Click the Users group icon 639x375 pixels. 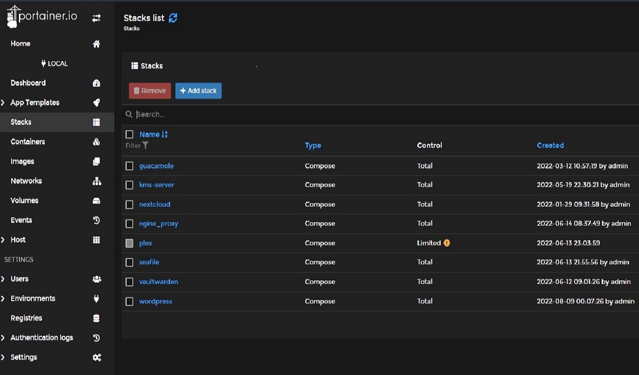96,279
